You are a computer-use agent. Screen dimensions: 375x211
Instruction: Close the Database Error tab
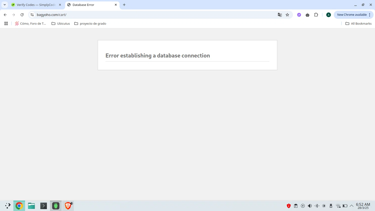tap(116, 5)
